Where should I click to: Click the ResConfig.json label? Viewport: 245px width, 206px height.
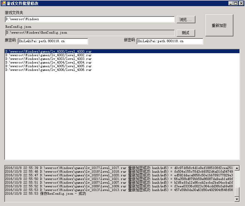point(18,27)
